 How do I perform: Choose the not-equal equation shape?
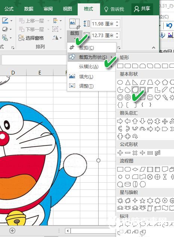(x=158, y=153)
